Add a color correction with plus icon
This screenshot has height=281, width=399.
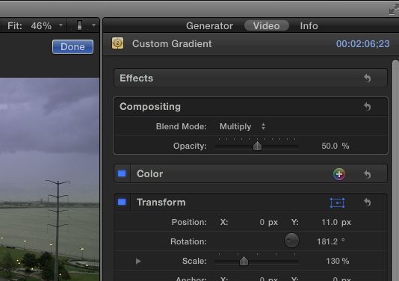pos(339,174)
